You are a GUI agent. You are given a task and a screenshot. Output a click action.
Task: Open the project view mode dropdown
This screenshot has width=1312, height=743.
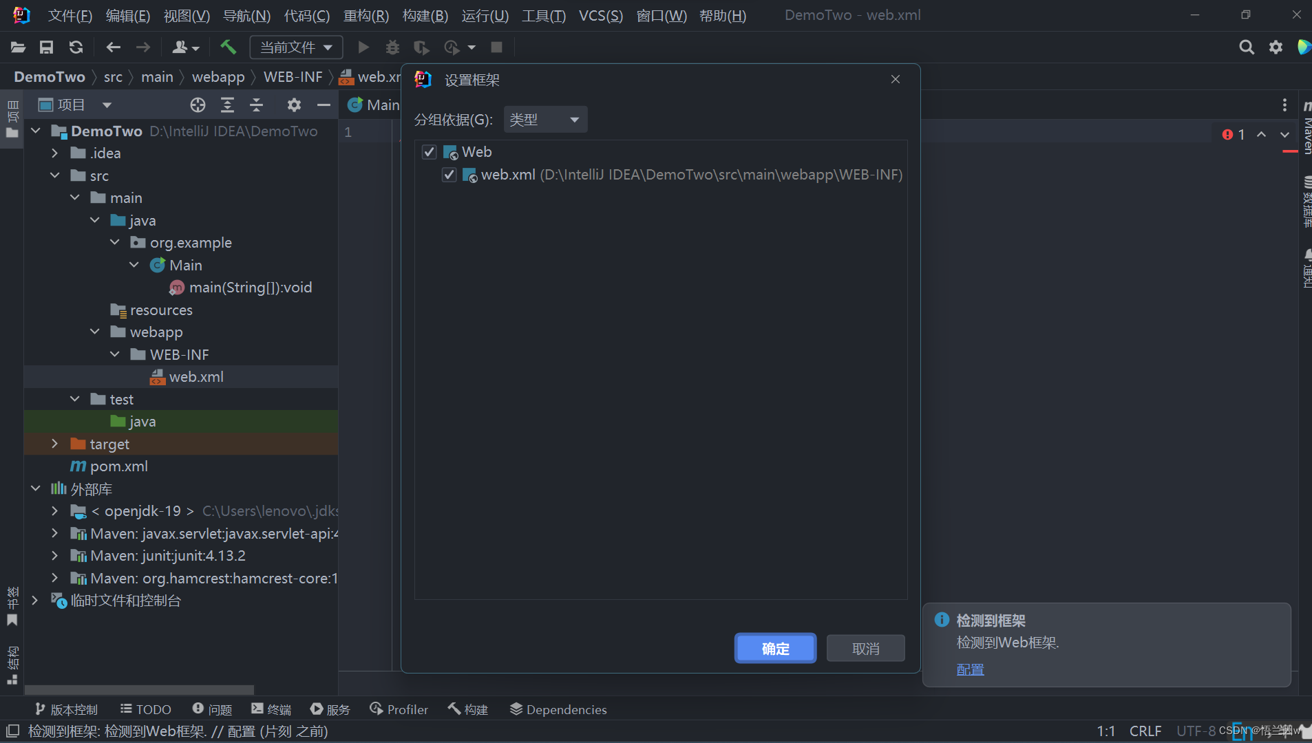click(x=107, y=105)
